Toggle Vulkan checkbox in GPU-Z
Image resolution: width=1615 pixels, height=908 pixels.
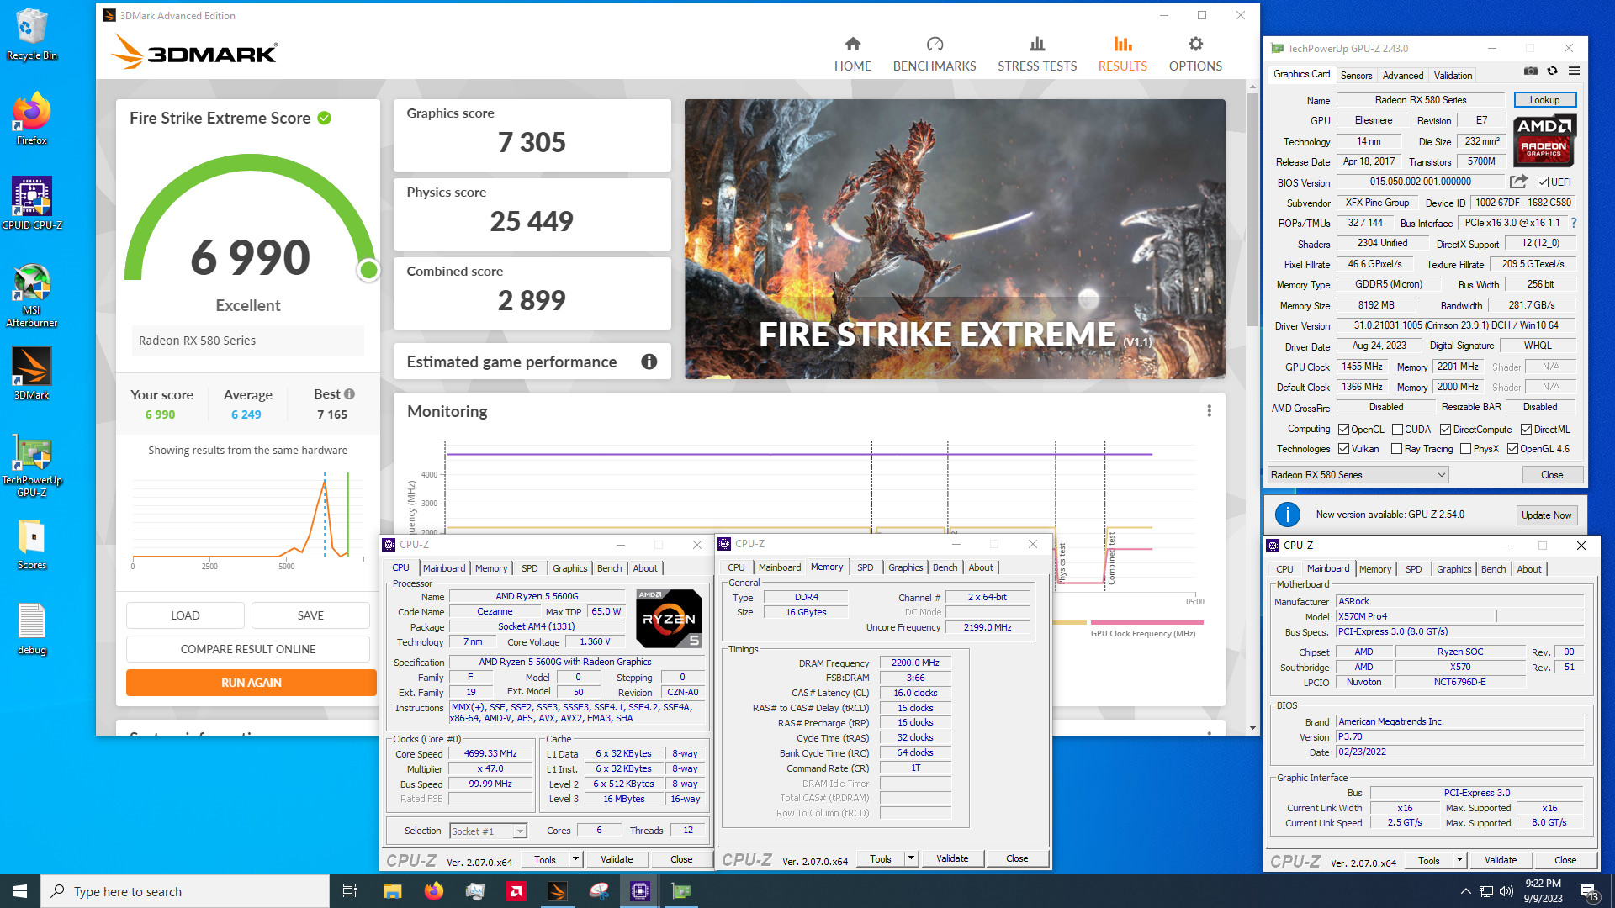pos(1343,449)
